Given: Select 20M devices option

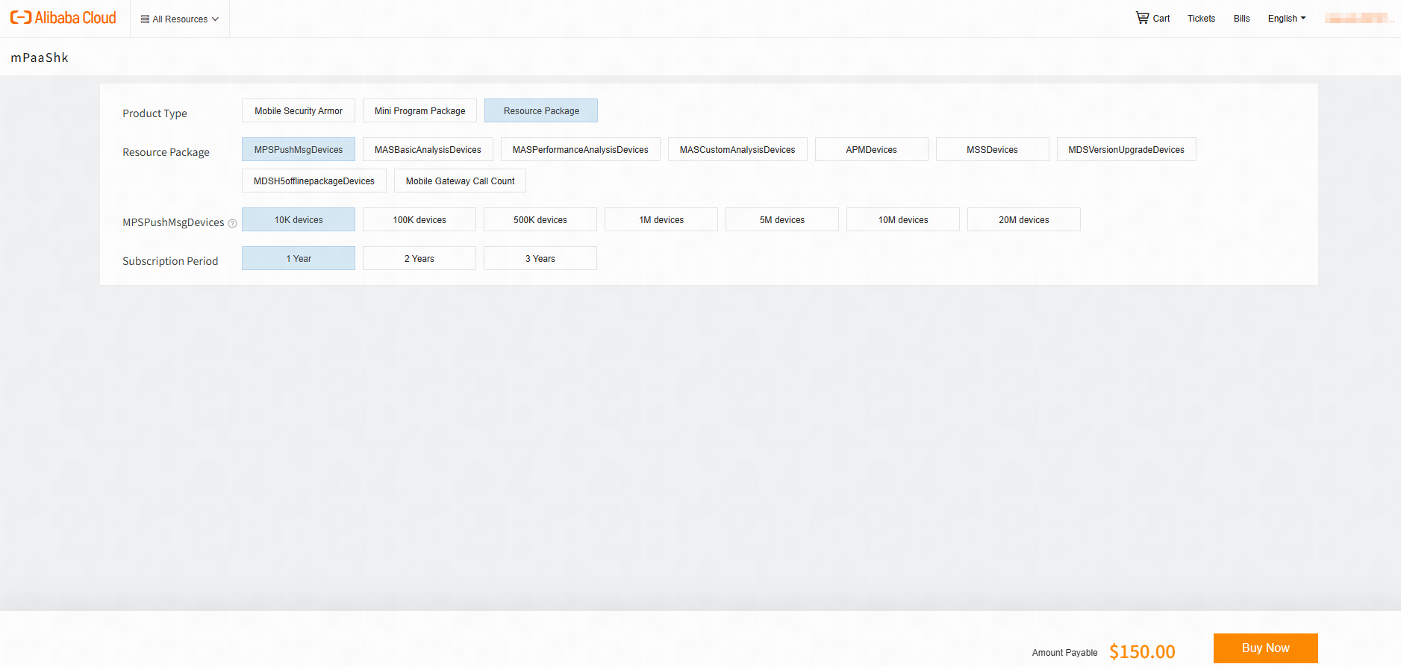Looking at the screenshot, I should coord(1024,219).
